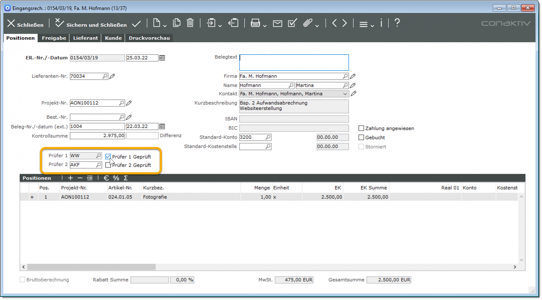Expand the Kontakt dropdown
The height and width of the screenshot is (300, 542).
tap(345, 94)
